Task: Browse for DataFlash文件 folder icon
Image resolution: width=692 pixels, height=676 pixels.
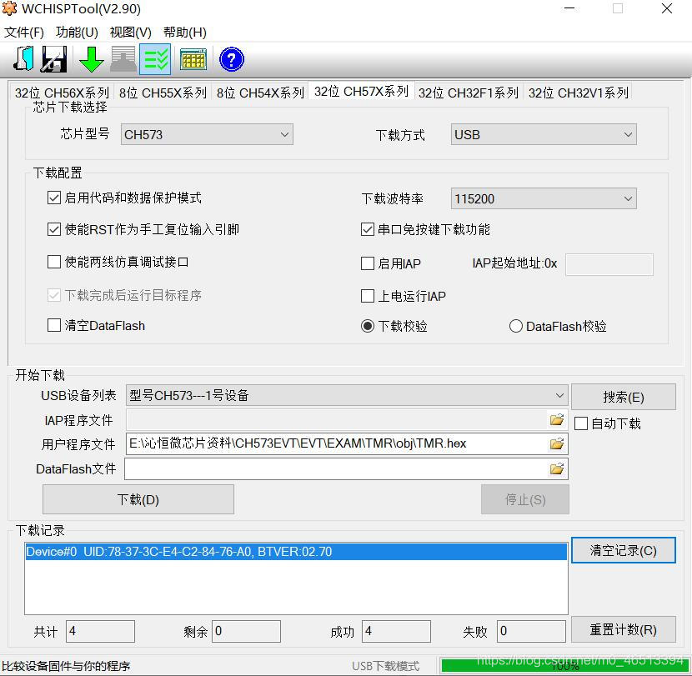Action: coord(557,468)
